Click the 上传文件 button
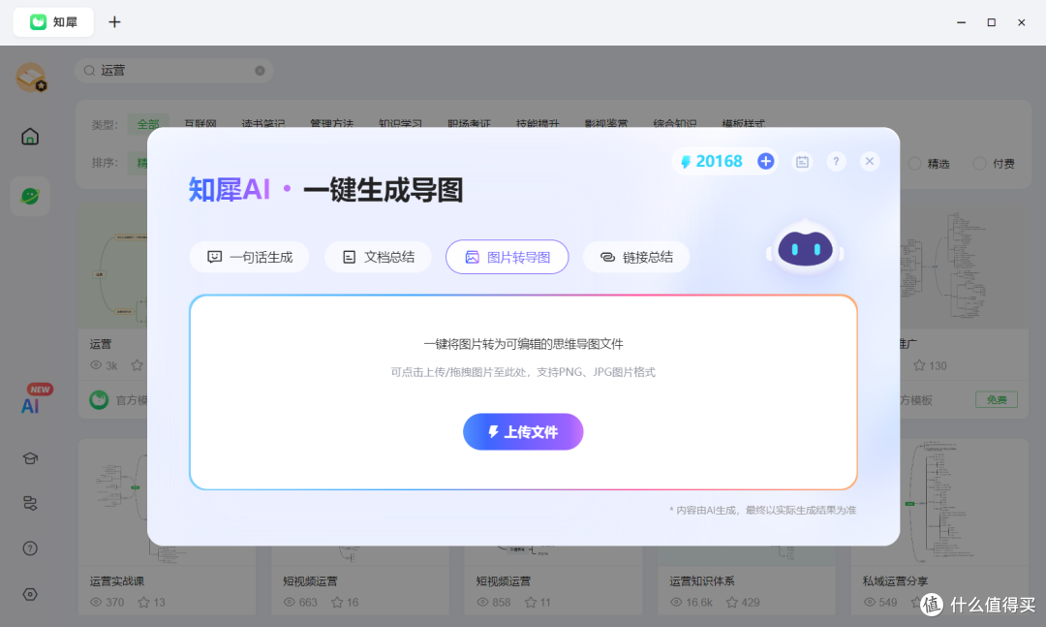 (523, 432)
